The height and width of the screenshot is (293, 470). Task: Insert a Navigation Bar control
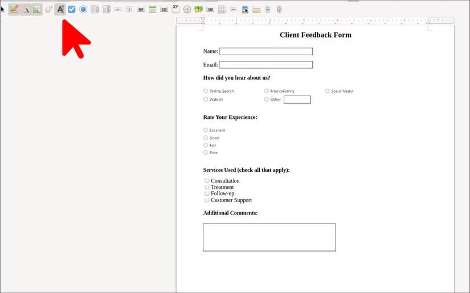(233, 9)
